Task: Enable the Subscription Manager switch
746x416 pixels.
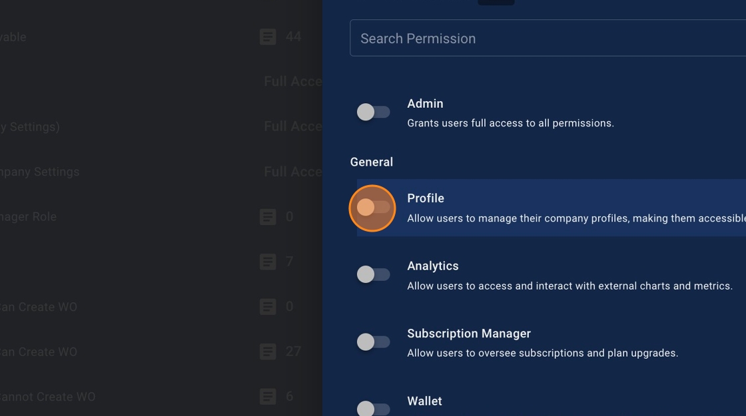Action: [x=373, y=342]
